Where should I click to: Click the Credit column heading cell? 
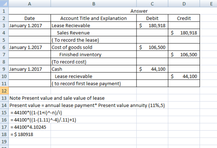pyautogui.click(x=184, y=18)
